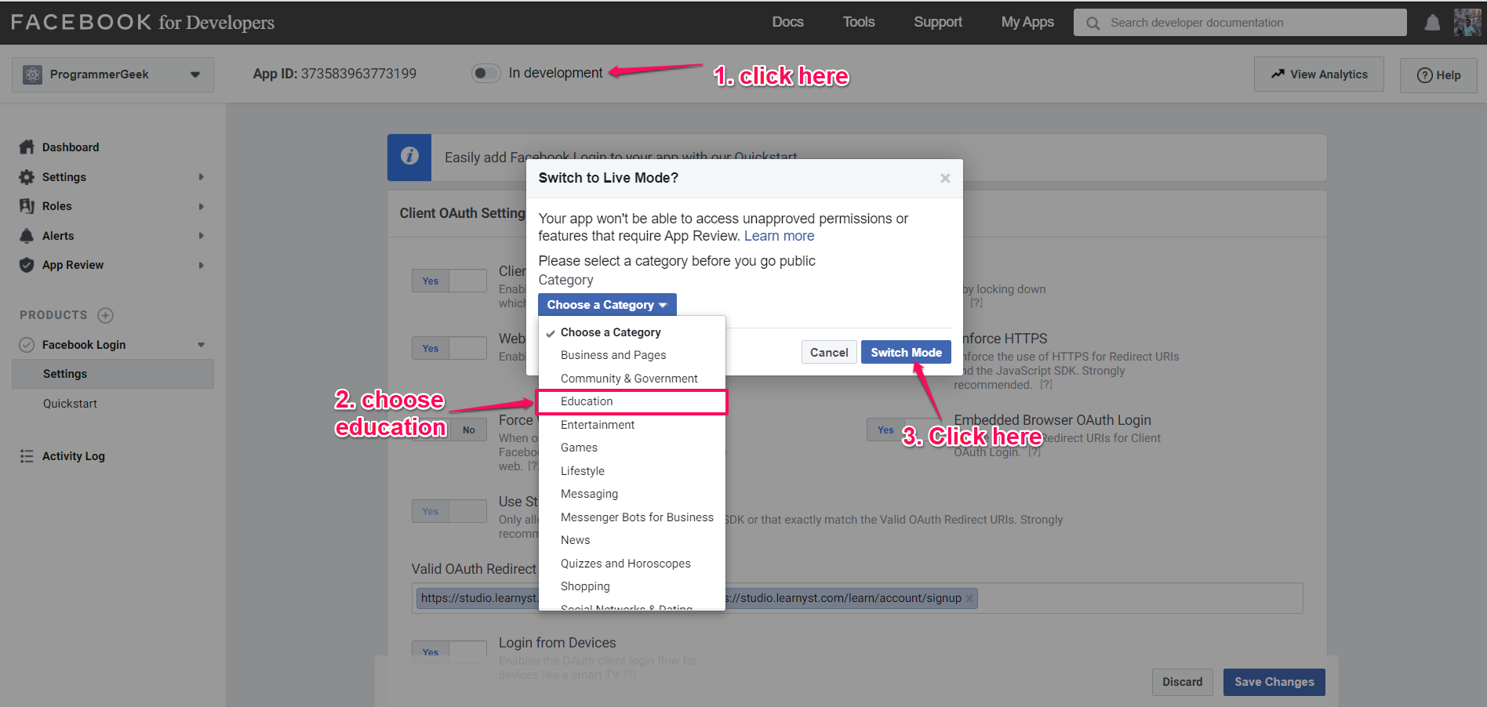This screenshot has height=707, width=1487.
Task: Select News category
Action: click(631, 540)
